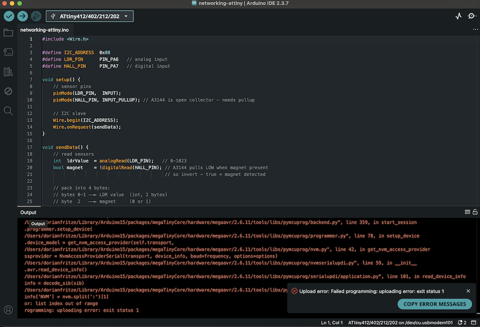
Task: Click the Ln 1, Col 1 status entry
Action: point(332,322)
